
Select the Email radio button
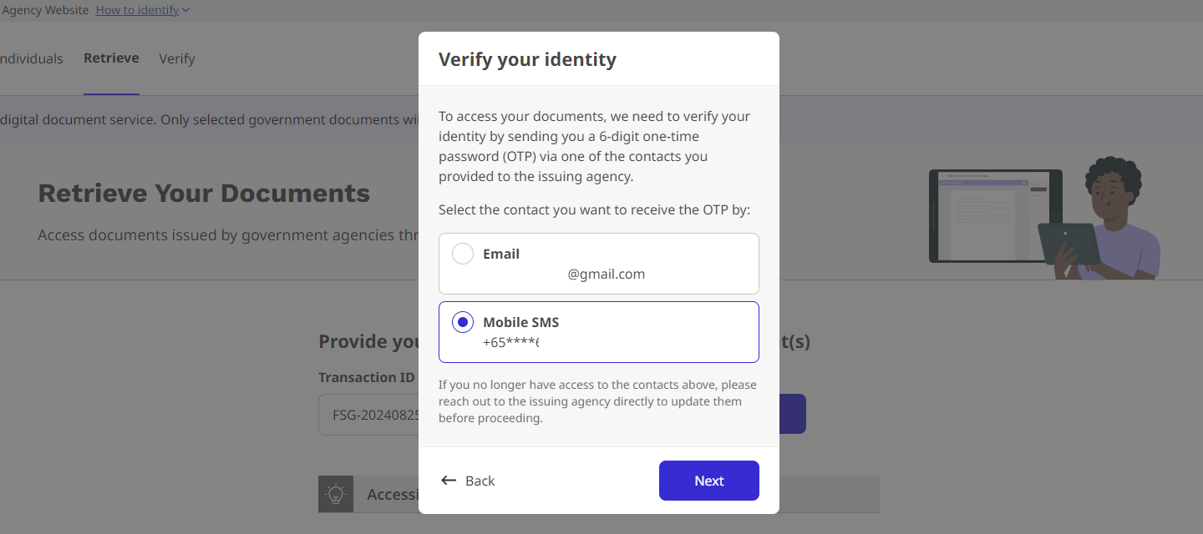coord(463,254)
